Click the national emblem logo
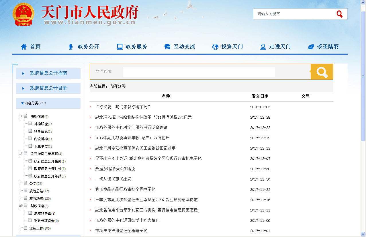 [24, 15]
